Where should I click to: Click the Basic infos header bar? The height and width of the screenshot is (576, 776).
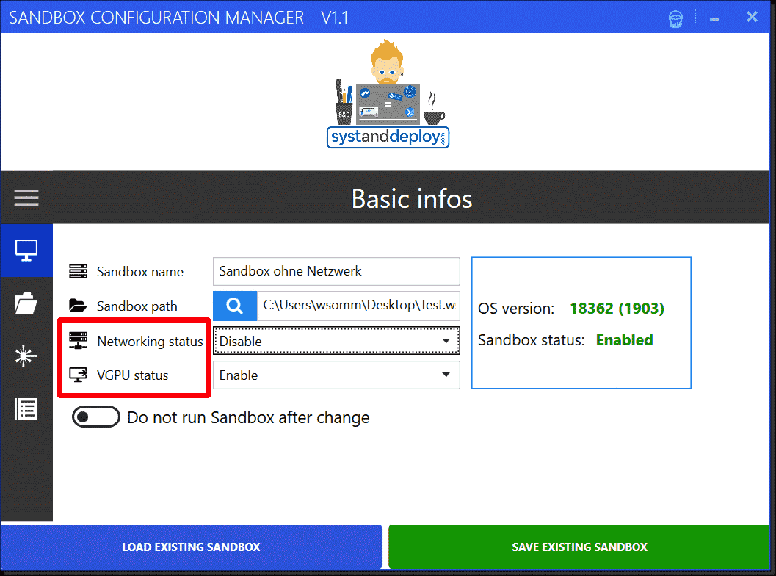(x=412, y=198)
